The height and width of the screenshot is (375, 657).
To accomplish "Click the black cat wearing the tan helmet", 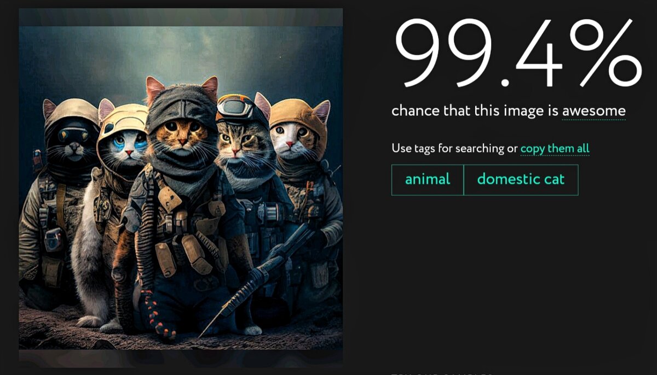I will (x=71, y=134).
